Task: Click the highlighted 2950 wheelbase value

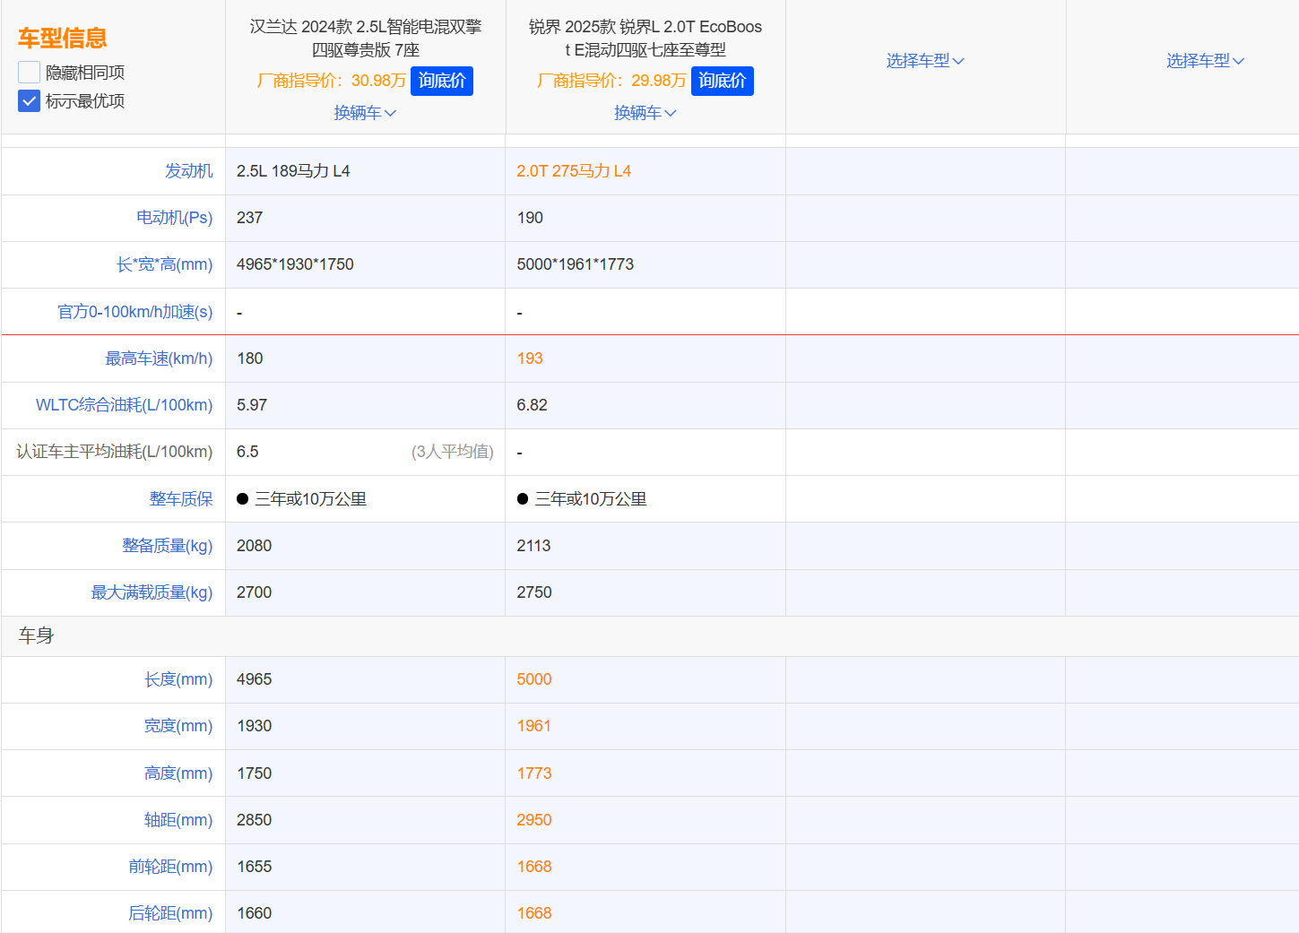Action: tap(534, 820)
